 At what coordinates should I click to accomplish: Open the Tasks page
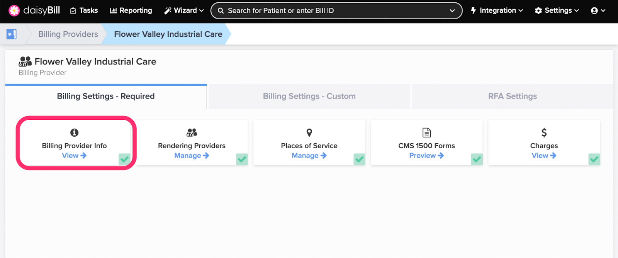tap(84, 10)
